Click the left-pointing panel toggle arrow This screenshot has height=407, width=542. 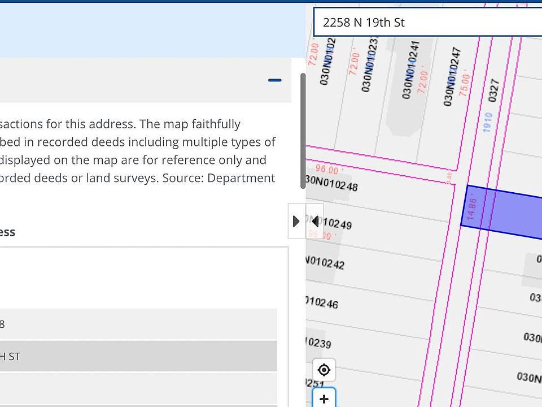coord(315,221)
